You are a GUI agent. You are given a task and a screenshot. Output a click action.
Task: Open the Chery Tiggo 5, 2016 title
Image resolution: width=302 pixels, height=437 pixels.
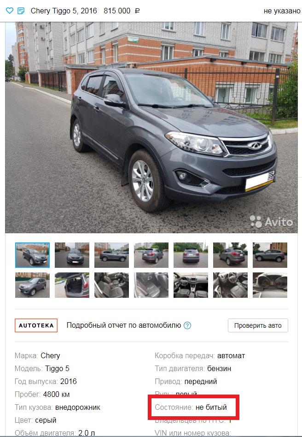[64, 11]
